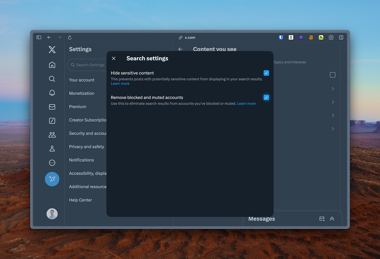
Task: Open Explore with the magnifier sidebar icon
Action: pyautogui.click(x=52, y=79)
